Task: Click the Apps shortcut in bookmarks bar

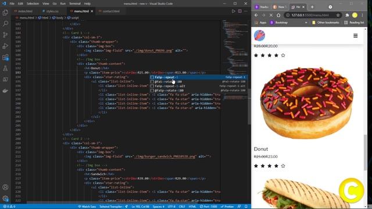Action: 260,23
